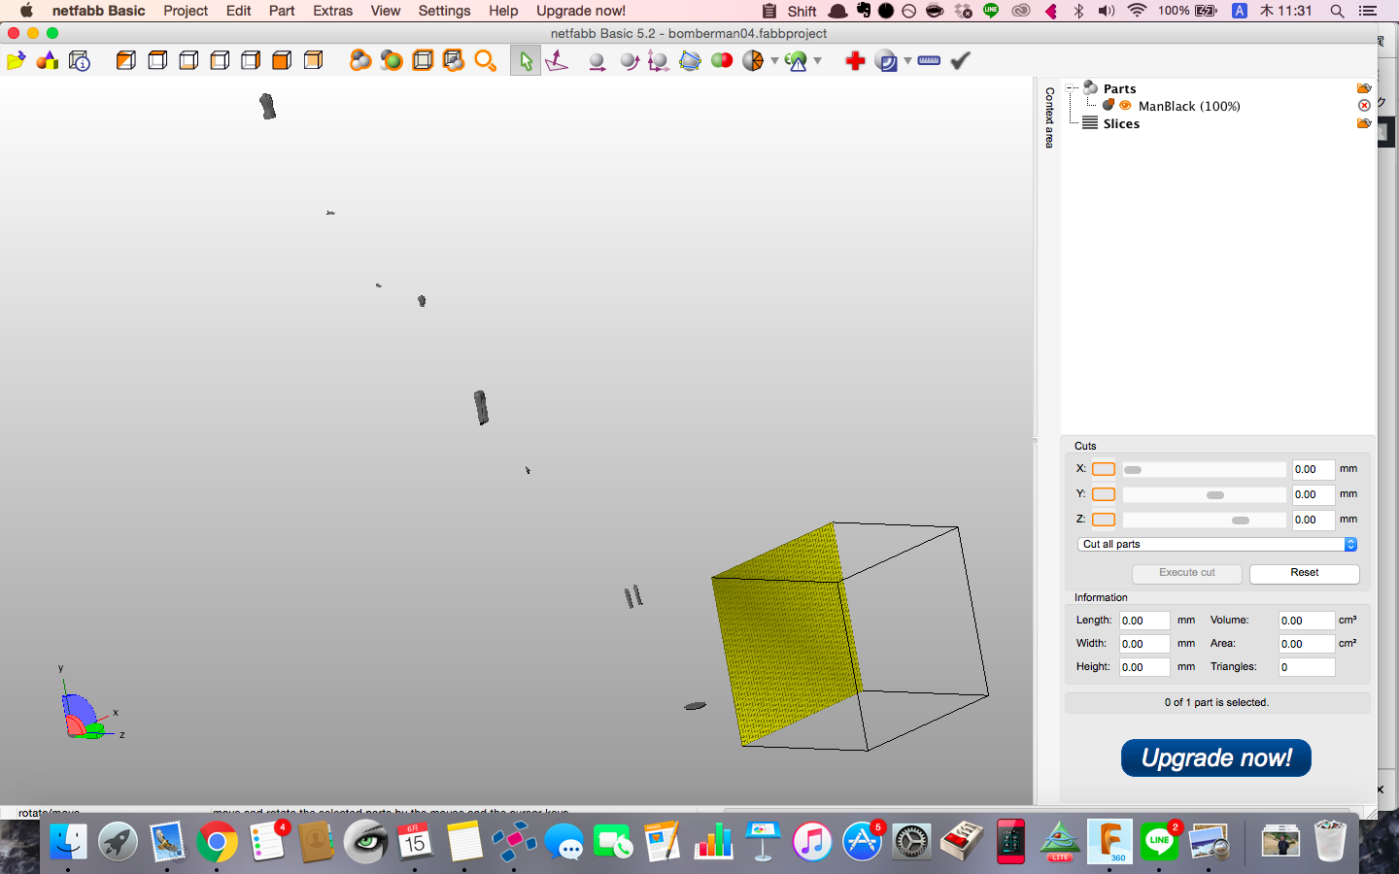Click the red cross repair icon
1399x874 pixels.
tap(855, 61)
